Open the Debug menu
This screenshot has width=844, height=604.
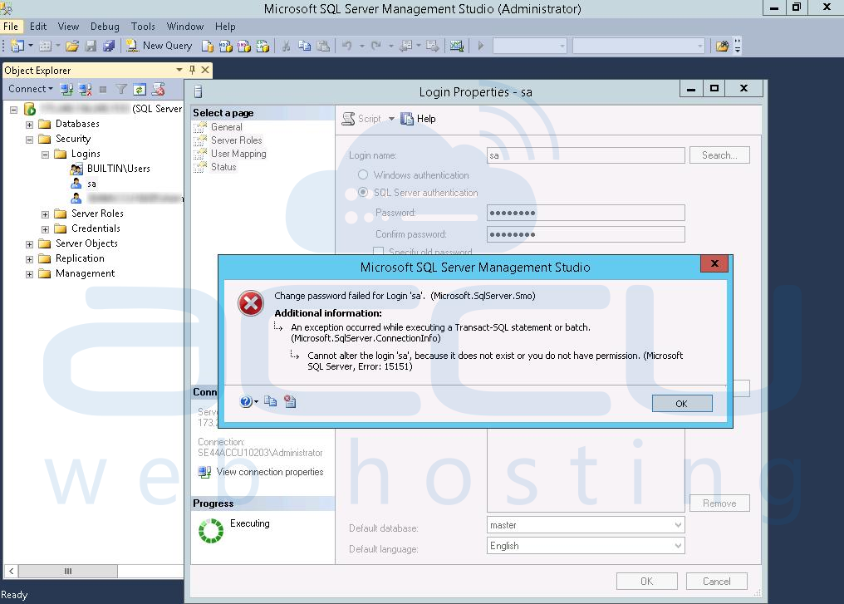(x=105, y=27)
